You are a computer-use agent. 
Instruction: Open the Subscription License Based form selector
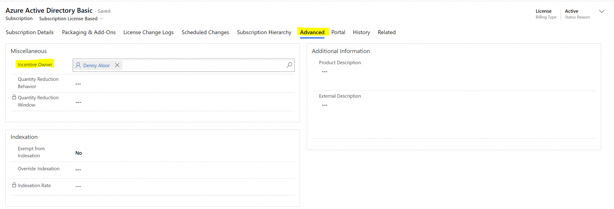[x=71, y=19]
